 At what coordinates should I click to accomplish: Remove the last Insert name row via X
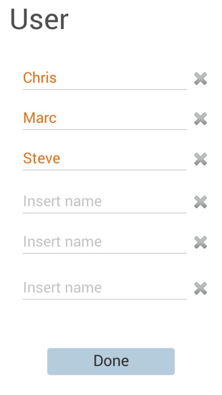pyautogui.click(x=200, y=288)
